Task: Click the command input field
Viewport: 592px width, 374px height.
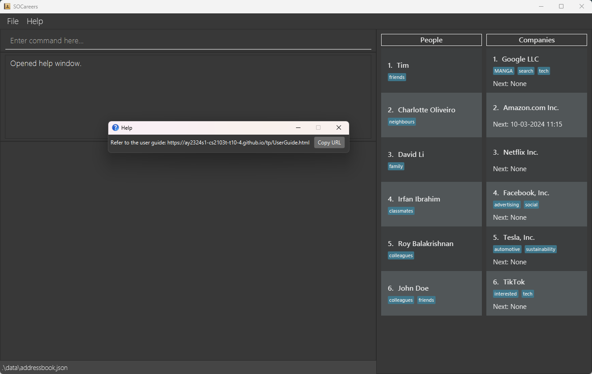Action: point(187,41)
